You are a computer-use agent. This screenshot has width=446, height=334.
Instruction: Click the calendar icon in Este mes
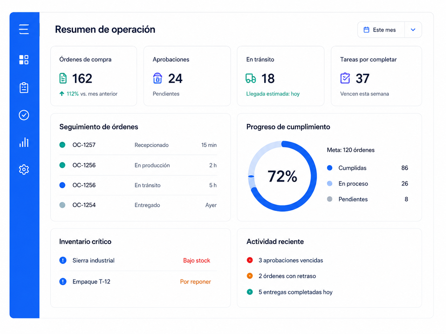pos(366,30)
